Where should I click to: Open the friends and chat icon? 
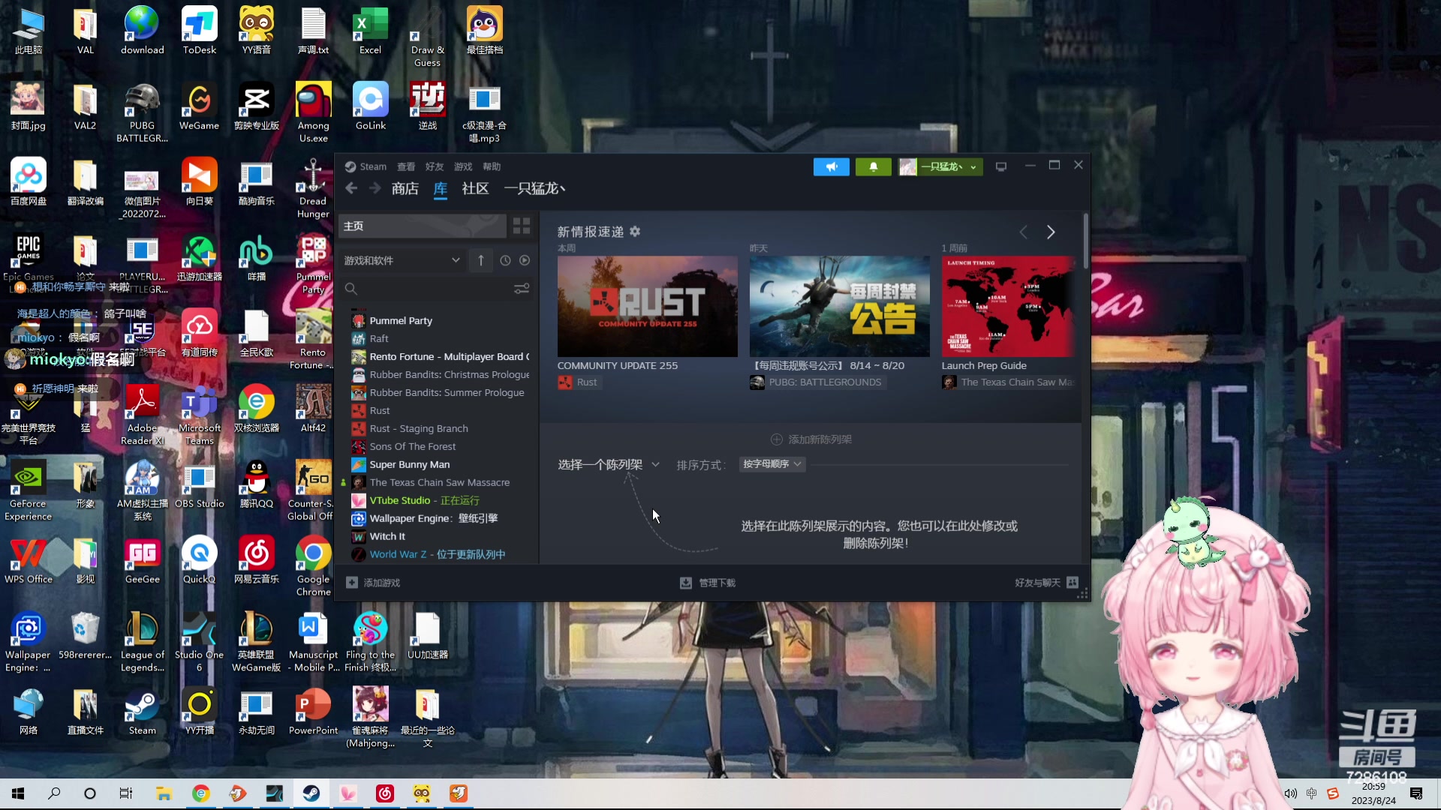1072,583
